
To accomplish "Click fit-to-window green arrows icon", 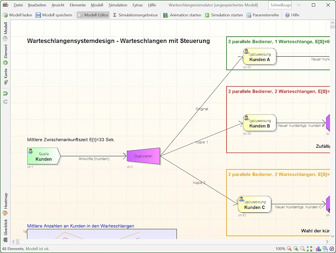I will (309, 249).
